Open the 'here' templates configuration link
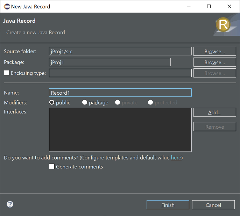This screenshot has height=216, width=240. [x=176, y=158]
